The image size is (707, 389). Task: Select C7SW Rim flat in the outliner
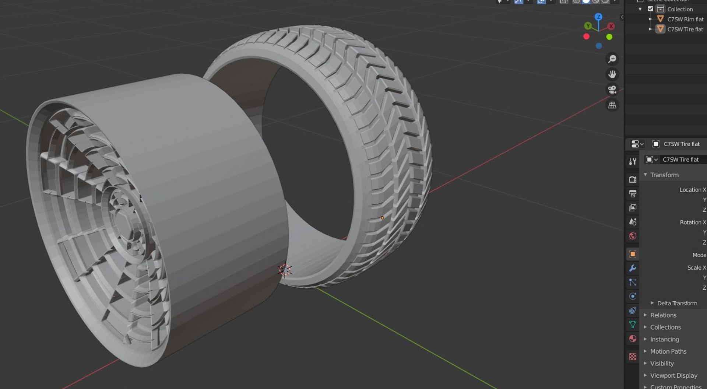pyautogui.click(x=685, y=19)
